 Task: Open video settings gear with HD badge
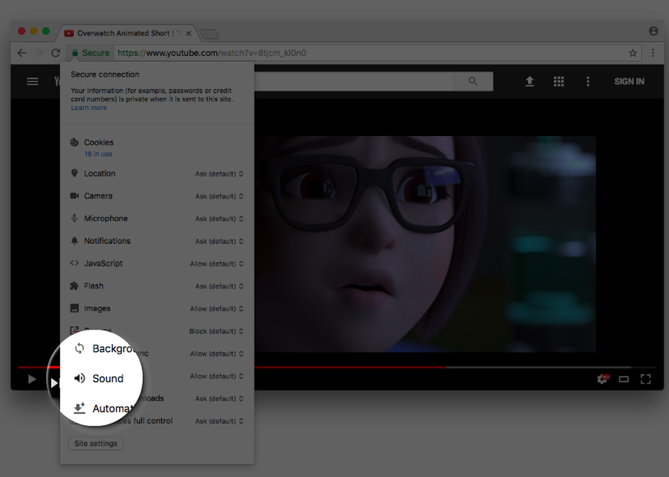coord(603,379)
